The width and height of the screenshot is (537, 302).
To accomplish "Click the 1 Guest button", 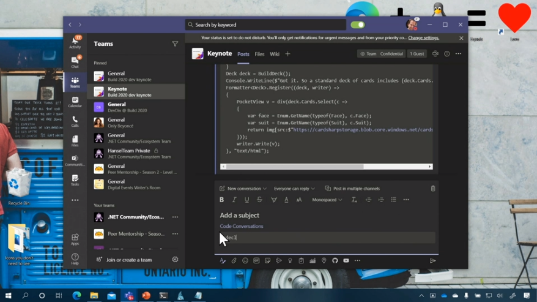I will click(x=417, y=53).
